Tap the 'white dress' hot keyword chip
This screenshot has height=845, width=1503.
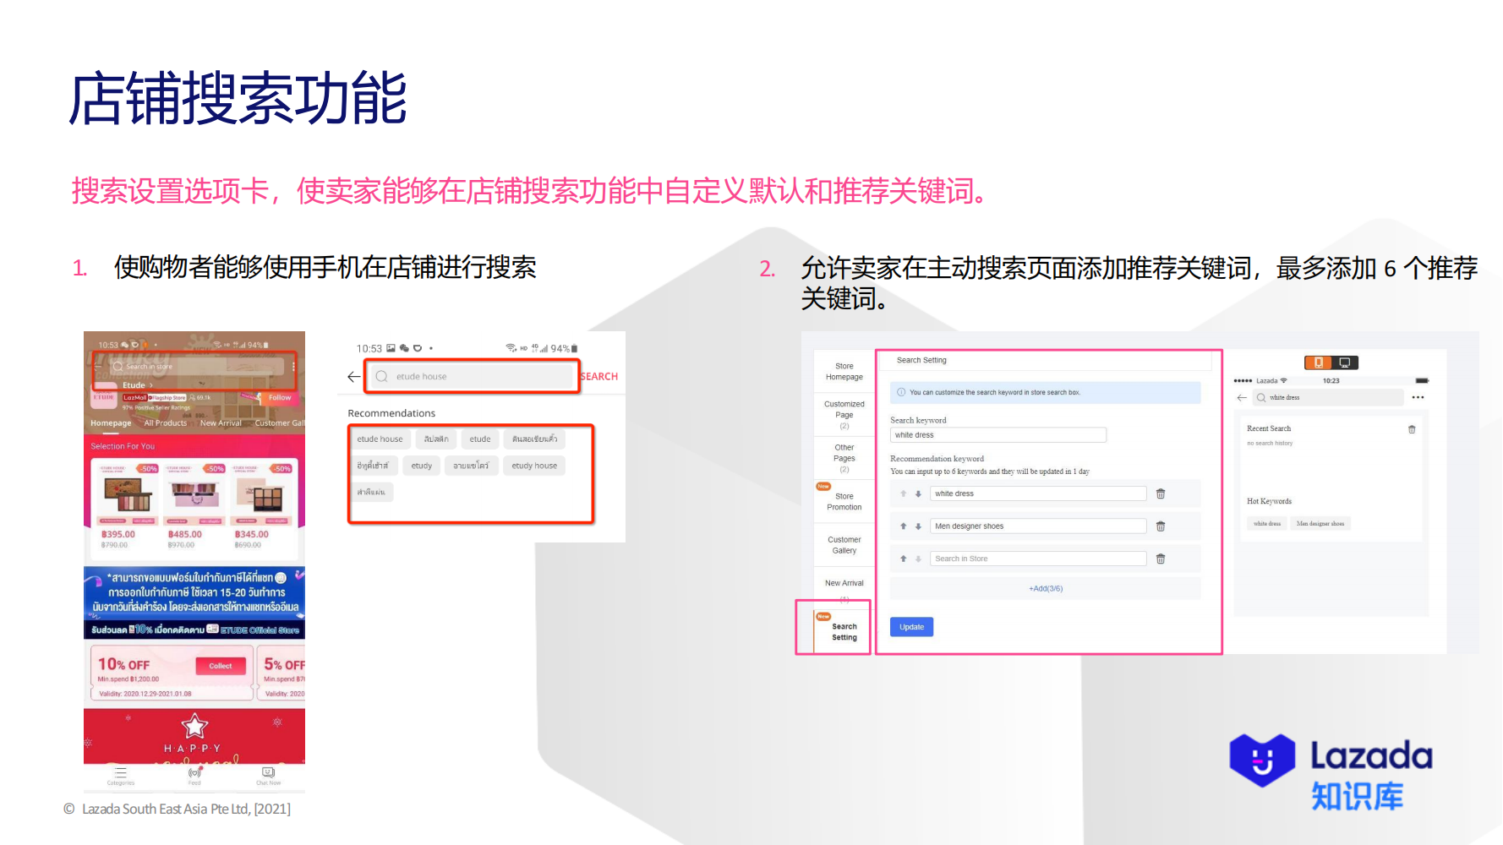1267,524
